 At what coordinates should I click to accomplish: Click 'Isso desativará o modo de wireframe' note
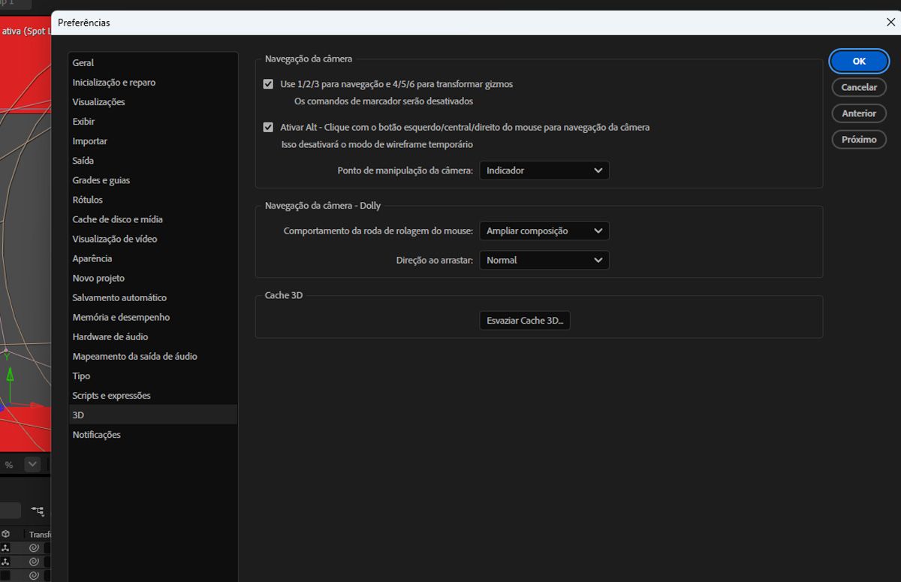(377, 144)
